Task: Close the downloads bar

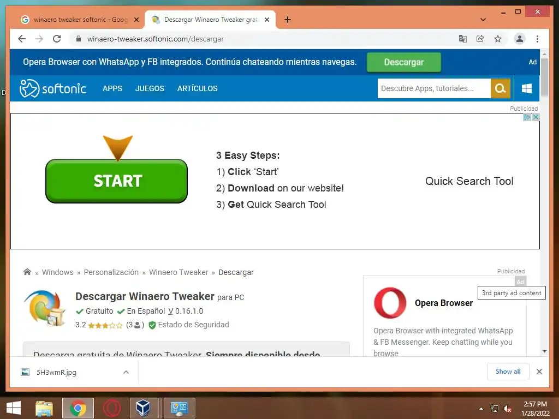Action: pyautogui.click(x=539, y=372)
